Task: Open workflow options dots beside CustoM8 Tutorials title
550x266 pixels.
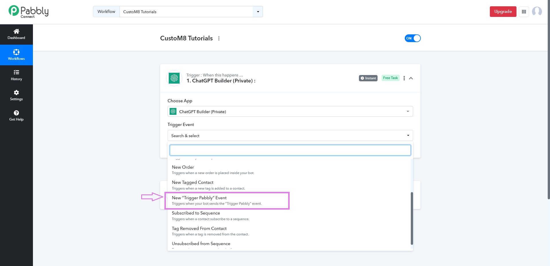Action: [x=219, y=38]
